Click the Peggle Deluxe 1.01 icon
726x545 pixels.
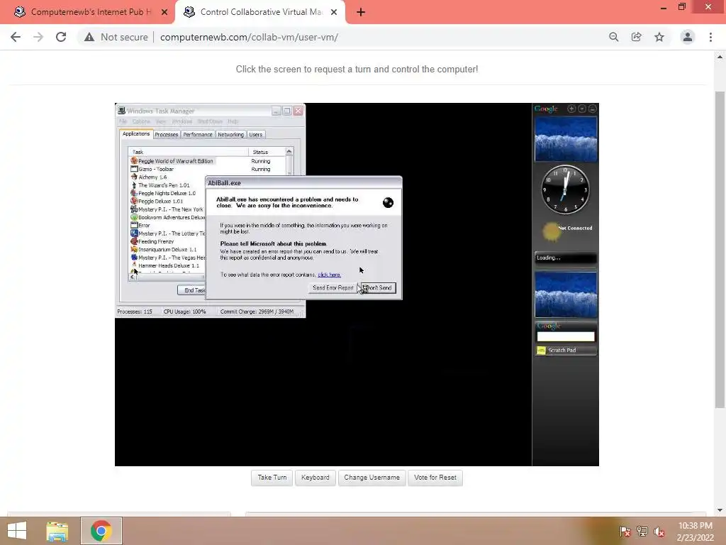tap(134, 201)
